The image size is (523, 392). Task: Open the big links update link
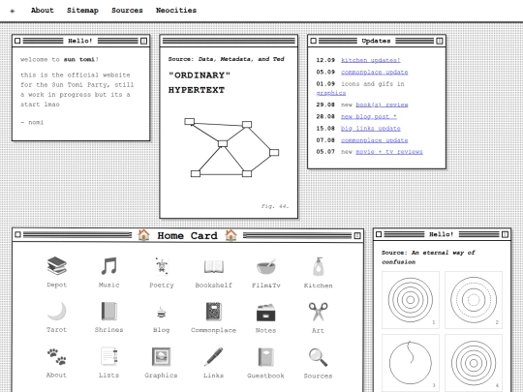click(x=371, y=129)
